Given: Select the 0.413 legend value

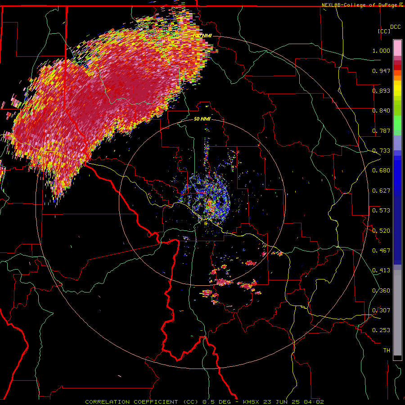Looking at the screenshot, I should click(381, 270).
